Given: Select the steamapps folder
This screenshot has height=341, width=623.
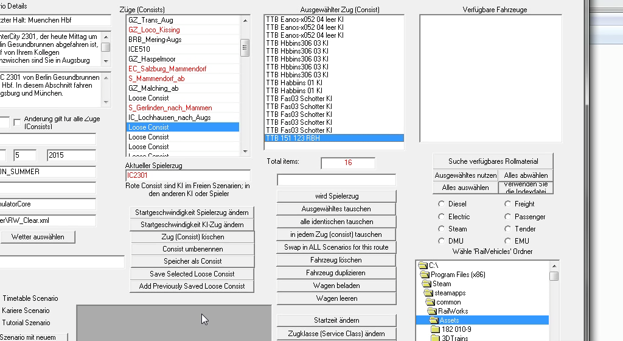Looking at the screenshot, I should (445, 293).
